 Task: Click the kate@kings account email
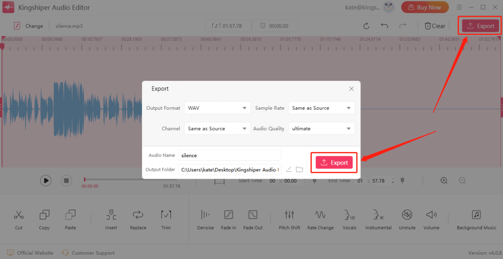[x=363, y=7]
